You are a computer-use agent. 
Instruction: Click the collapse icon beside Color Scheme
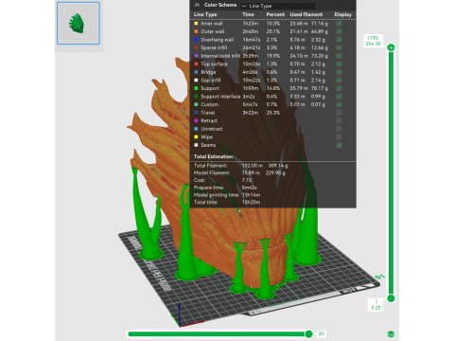pyautogui.click(x=197, y=5)
